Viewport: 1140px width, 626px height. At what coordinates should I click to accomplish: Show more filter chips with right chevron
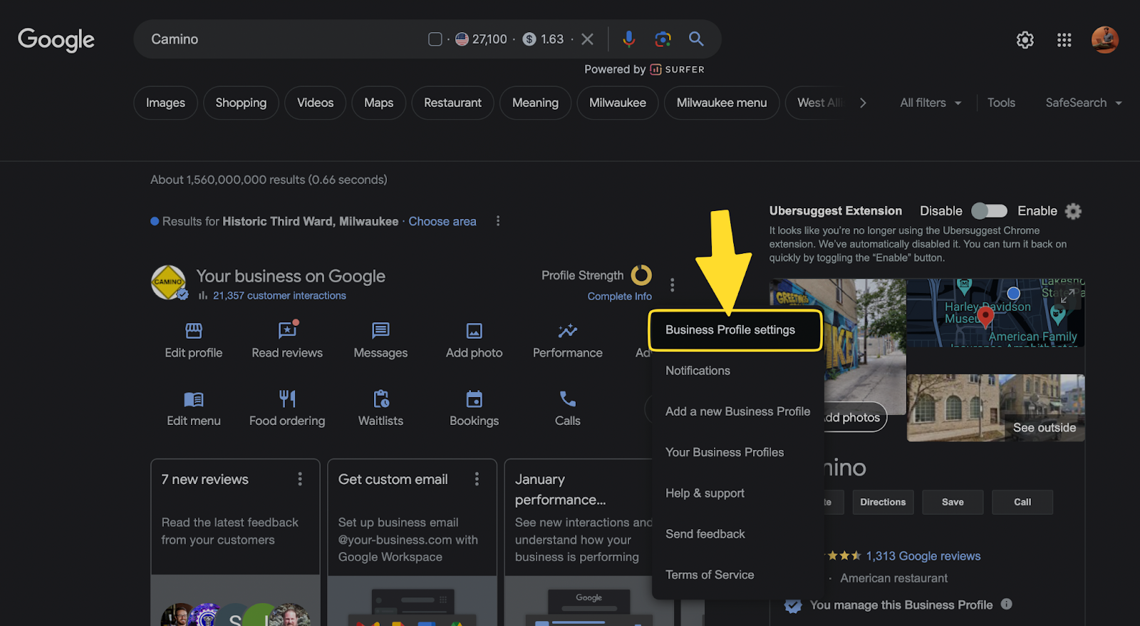pyautogui.click(x=863, y=103)
